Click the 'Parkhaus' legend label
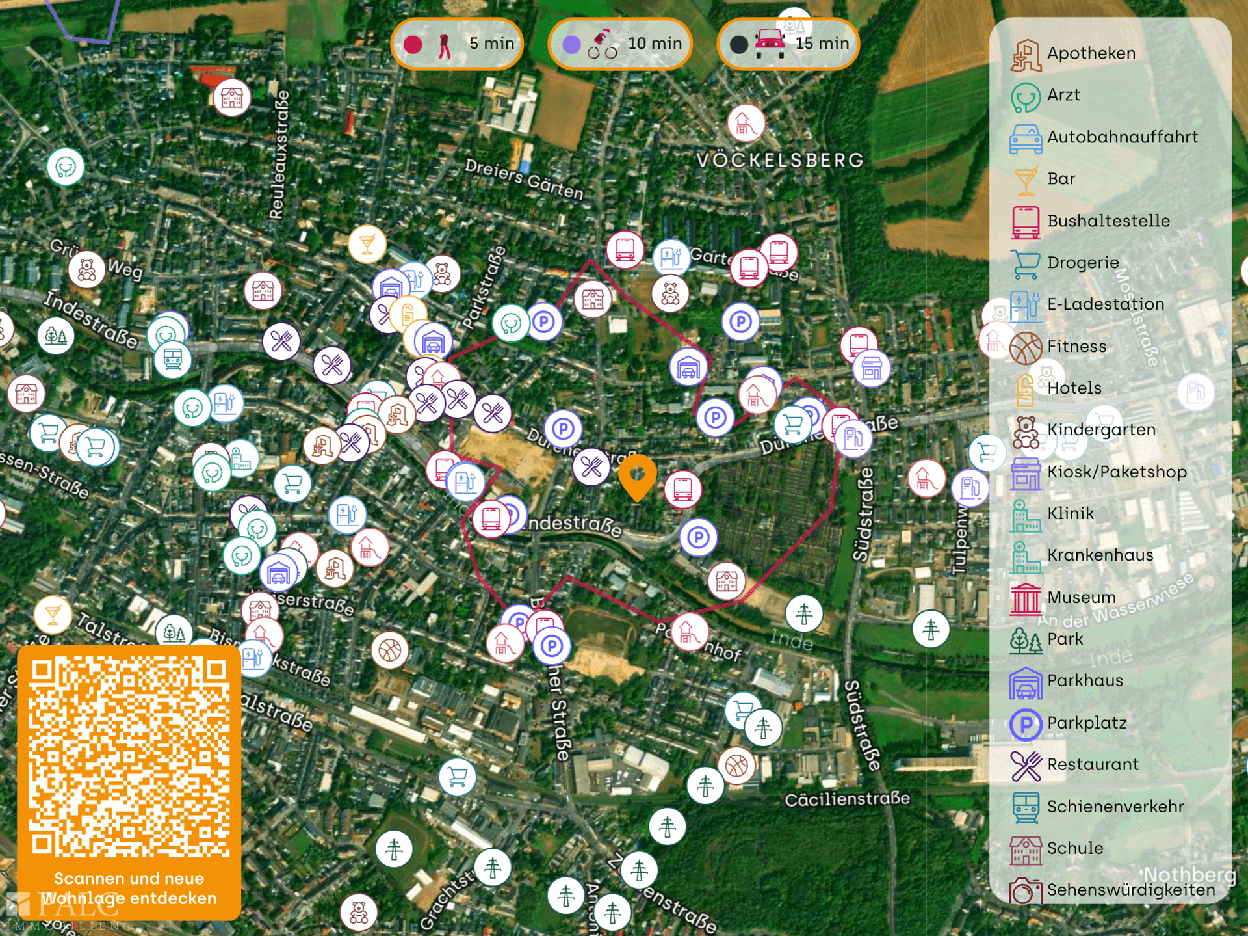The height and width of the screenshot is (936, 1248). coord(1085,680)
